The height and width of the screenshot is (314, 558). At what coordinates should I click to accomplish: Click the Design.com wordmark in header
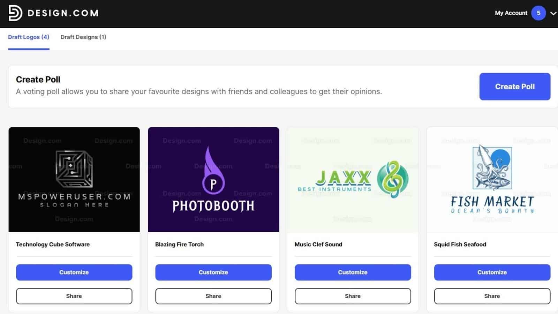coord(63,13)
